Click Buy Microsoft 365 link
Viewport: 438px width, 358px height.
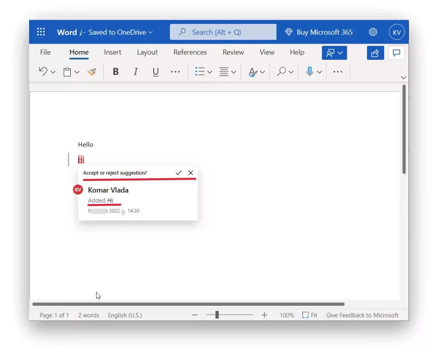(x=319, y=32)
